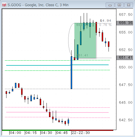Close the S.GOOG chart window

coord(129,5)
